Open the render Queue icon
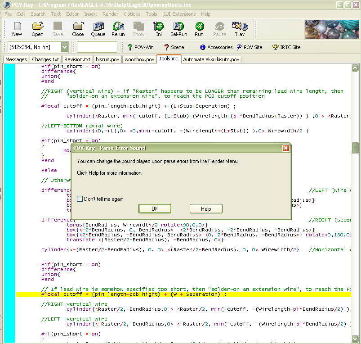This screenshot has height=344, width=361. click(x=98, y=29)
